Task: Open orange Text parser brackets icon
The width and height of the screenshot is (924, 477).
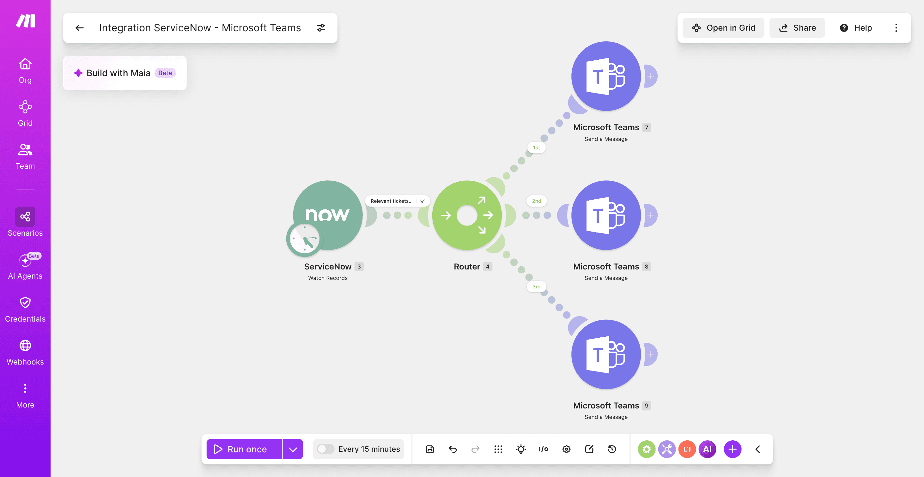Action: click(687, 449)
